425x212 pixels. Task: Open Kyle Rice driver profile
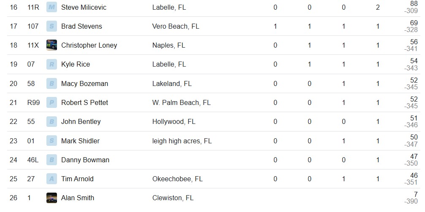(x=76, y=64)
